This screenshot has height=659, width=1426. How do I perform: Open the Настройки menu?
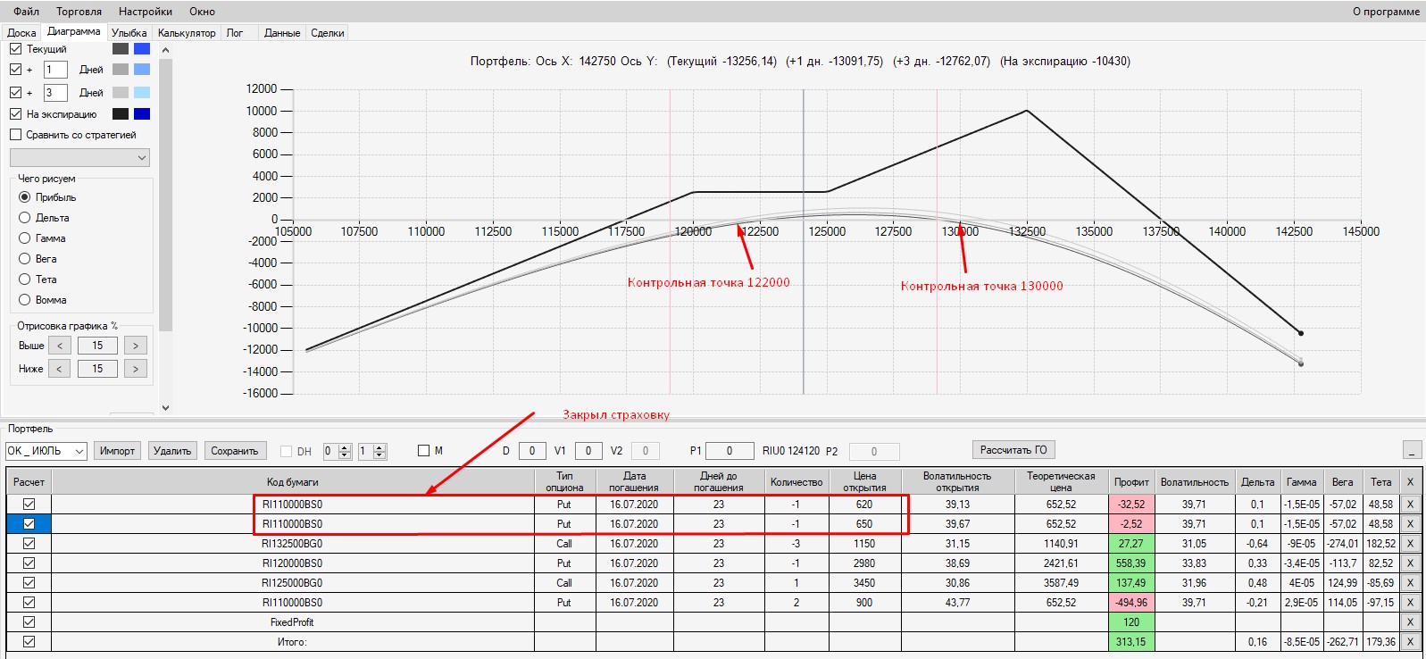146,12
